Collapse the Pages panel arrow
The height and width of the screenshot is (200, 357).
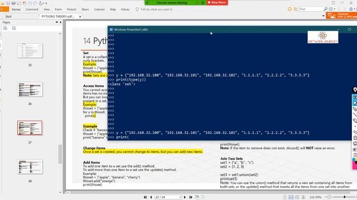(61, 22)
